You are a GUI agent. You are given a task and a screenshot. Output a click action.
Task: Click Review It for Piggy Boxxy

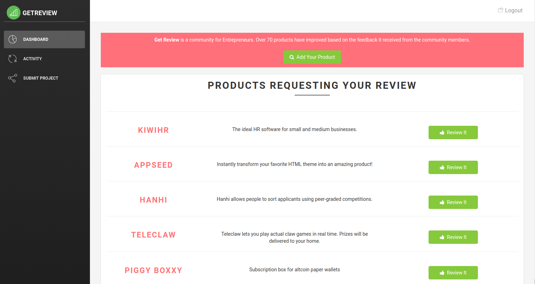453,273
